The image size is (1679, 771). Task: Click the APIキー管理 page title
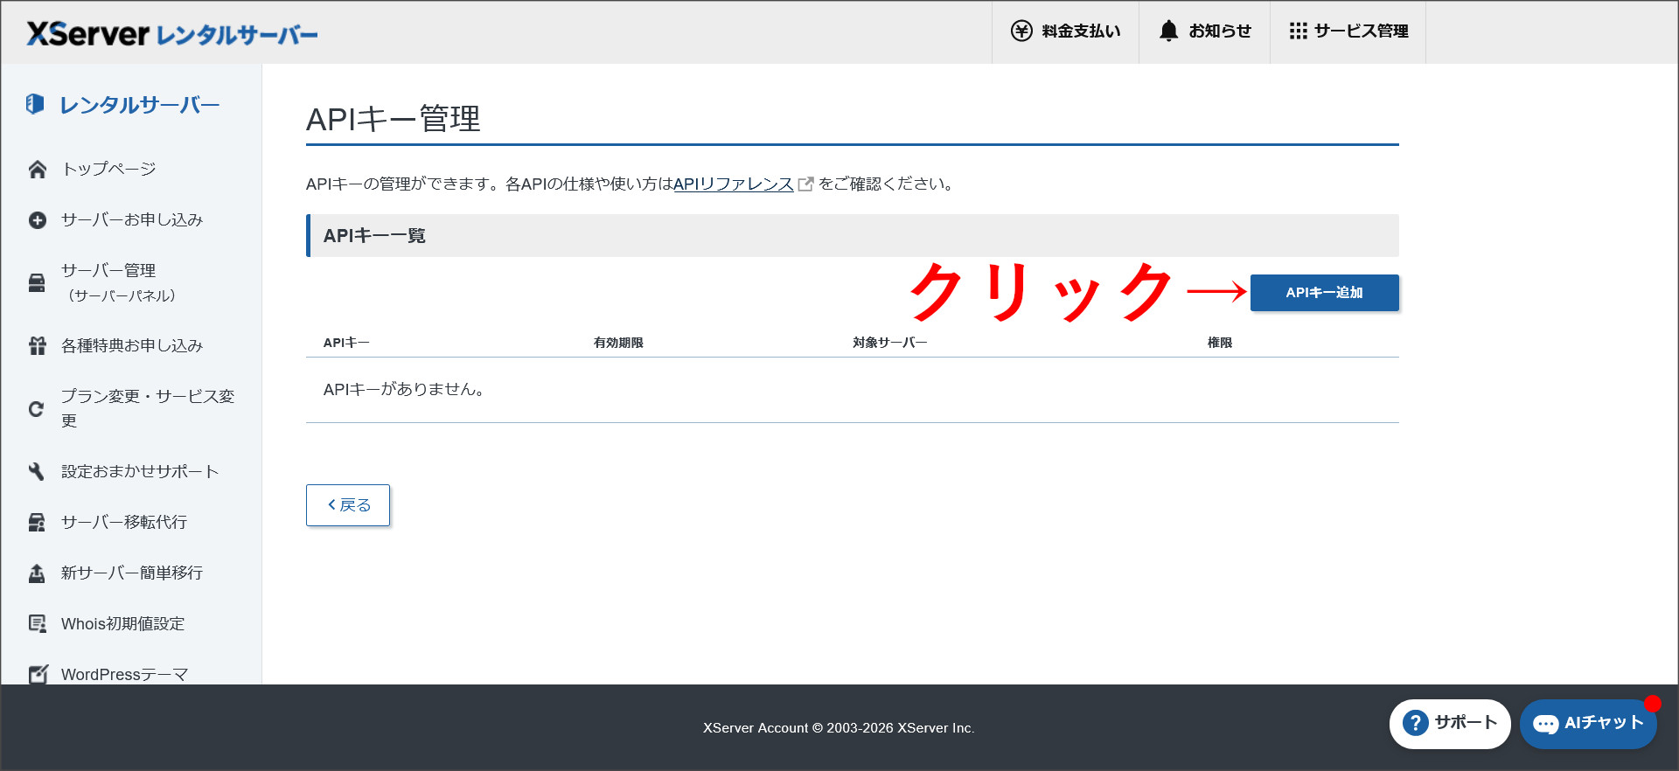coord(394,119)
